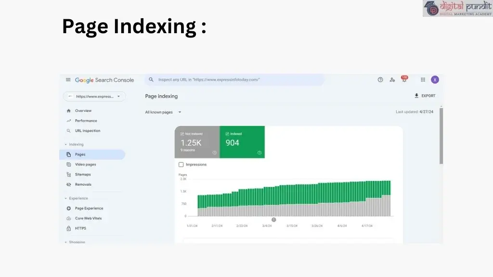The height and width of the screenshot is (277, 493).
Task: Click the Google Search Console logo
Action: [x=104, y=80]
